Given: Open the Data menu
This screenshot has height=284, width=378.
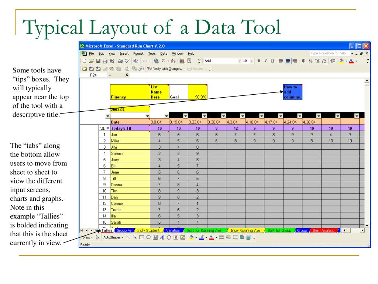Looking at the screenshot, I should point(164,54).
